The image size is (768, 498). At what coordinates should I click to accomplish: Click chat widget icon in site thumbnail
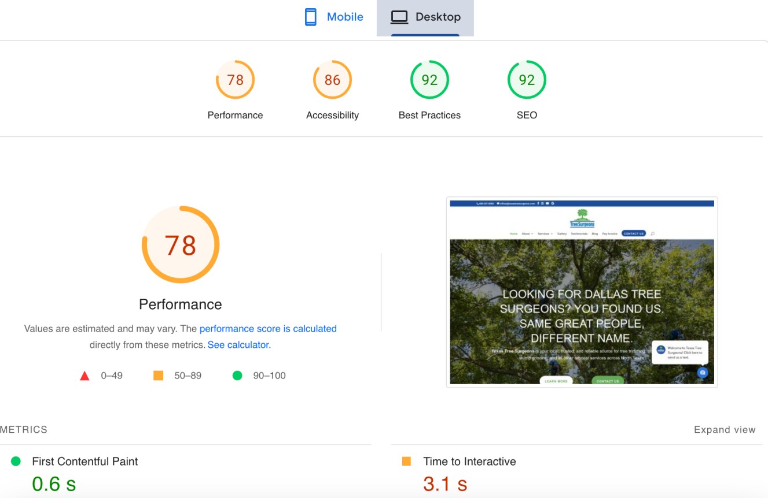point(702,373)
